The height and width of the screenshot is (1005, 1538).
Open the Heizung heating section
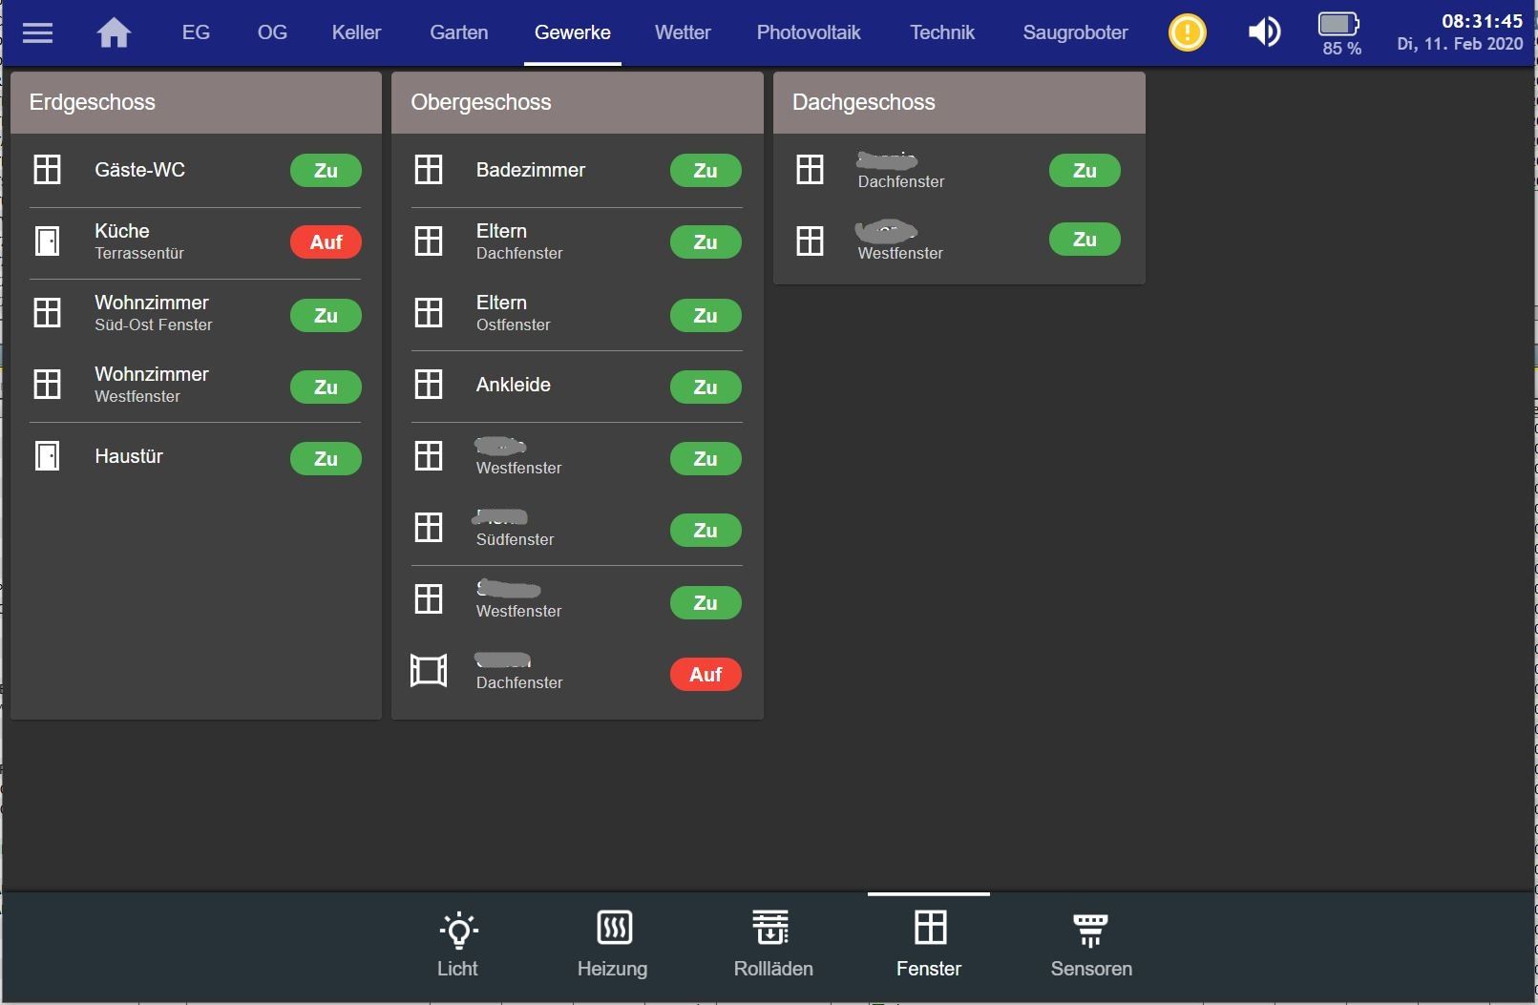coord(613,945)
